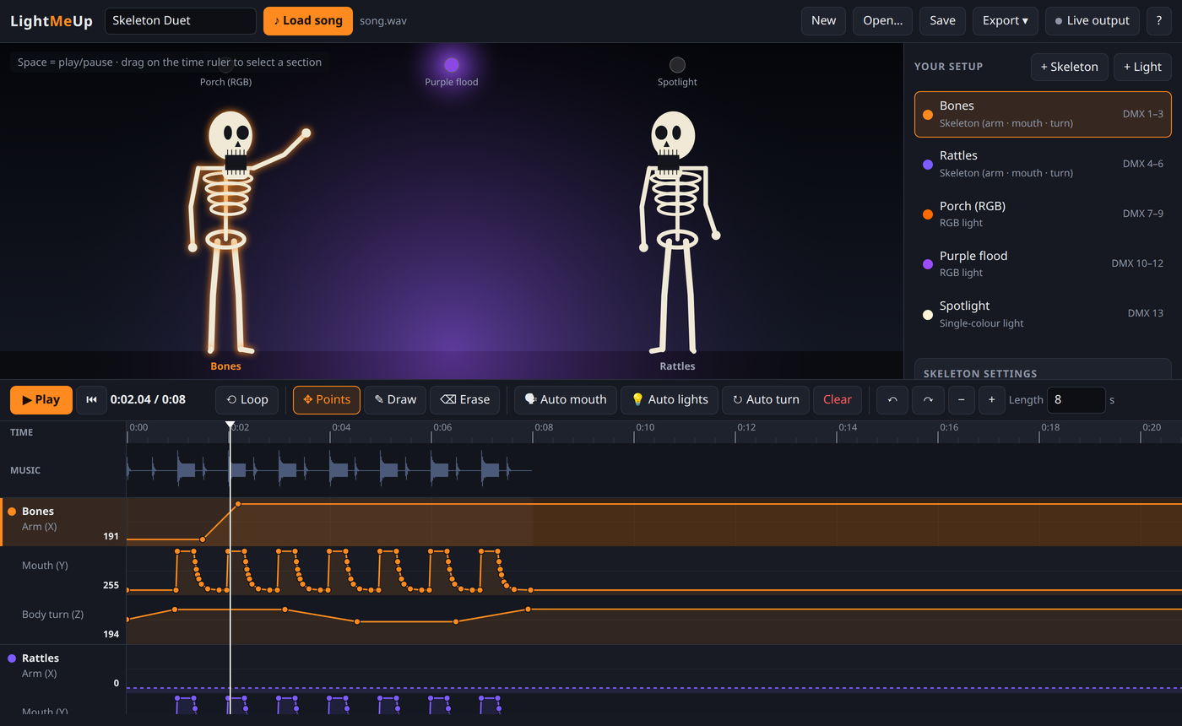Viewport: 1182px width, 726px height.
Task: Click the undo arrow in the toolbar
Action: click(x=892, y=399)
